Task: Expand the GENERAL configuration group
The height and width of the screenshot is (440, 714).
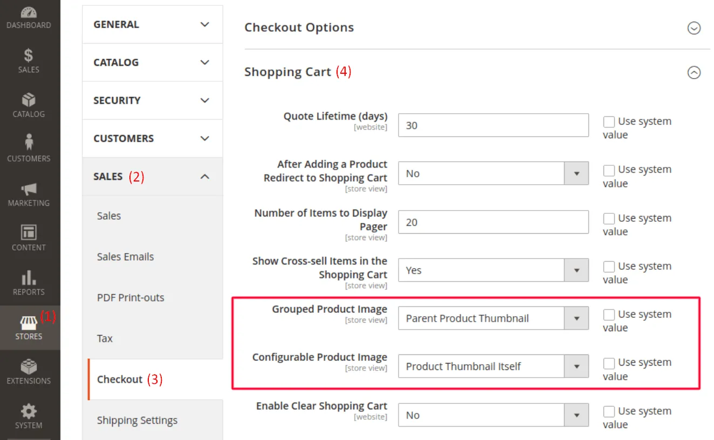Action: [x=152, y=25]
